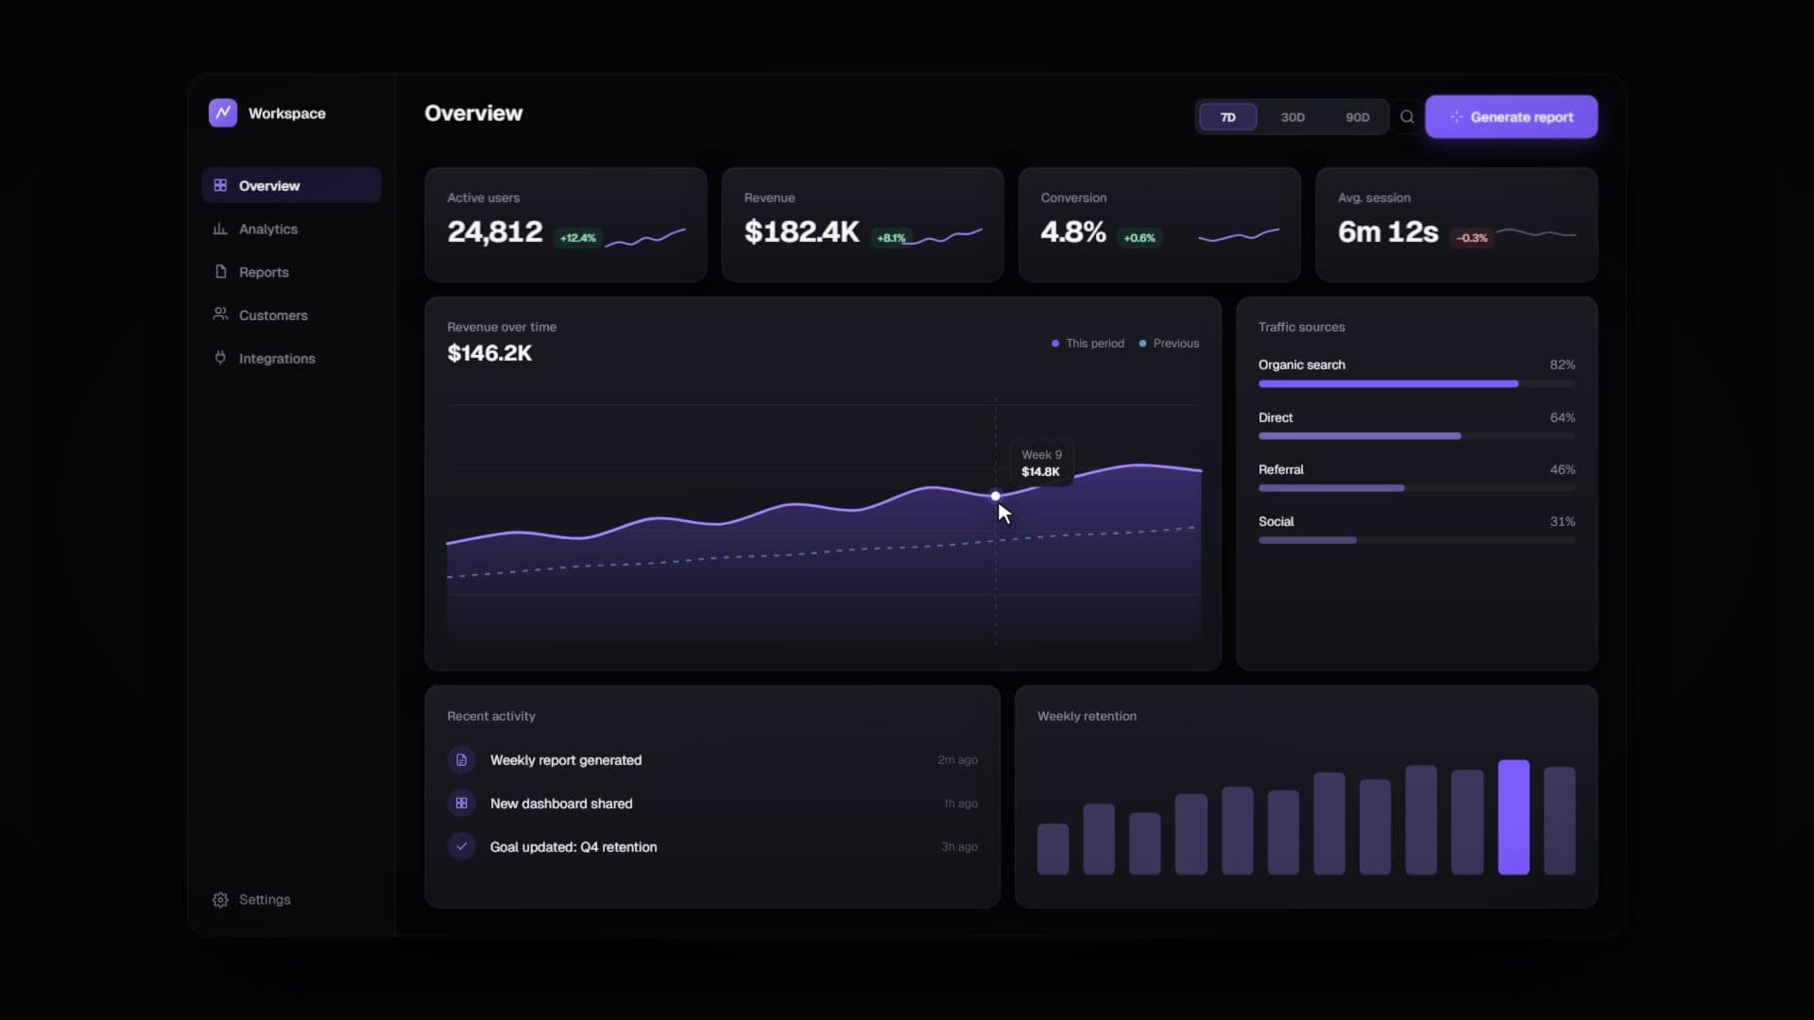Click the Referral traffic progress bar
Viewport: 1814px width, 1020px height.
point(1416,488)
